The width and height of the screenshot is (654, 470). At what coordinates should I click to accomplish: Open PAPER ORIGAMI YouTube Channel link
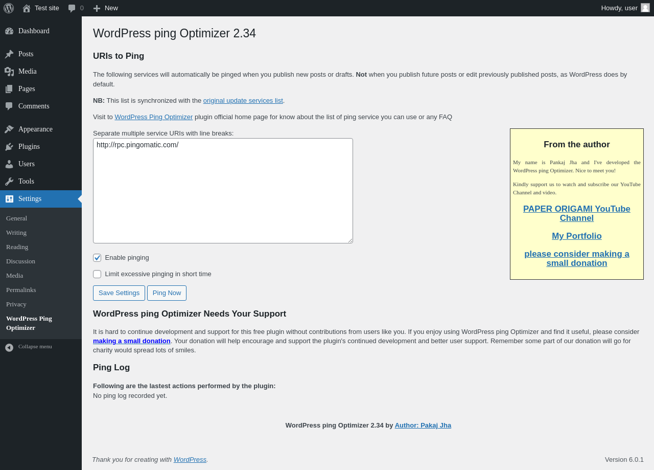click(x=577, y=214)
